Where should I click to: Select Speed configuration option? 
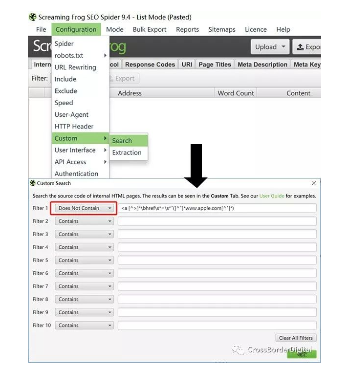(x=81, y=103)
